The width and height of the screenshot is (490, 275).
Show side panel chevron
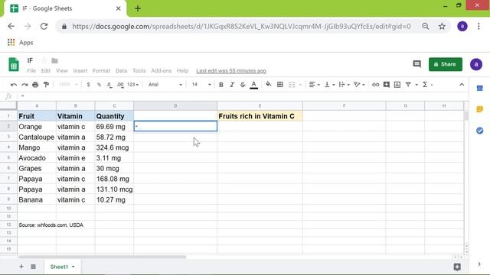(x=479, y=264)
